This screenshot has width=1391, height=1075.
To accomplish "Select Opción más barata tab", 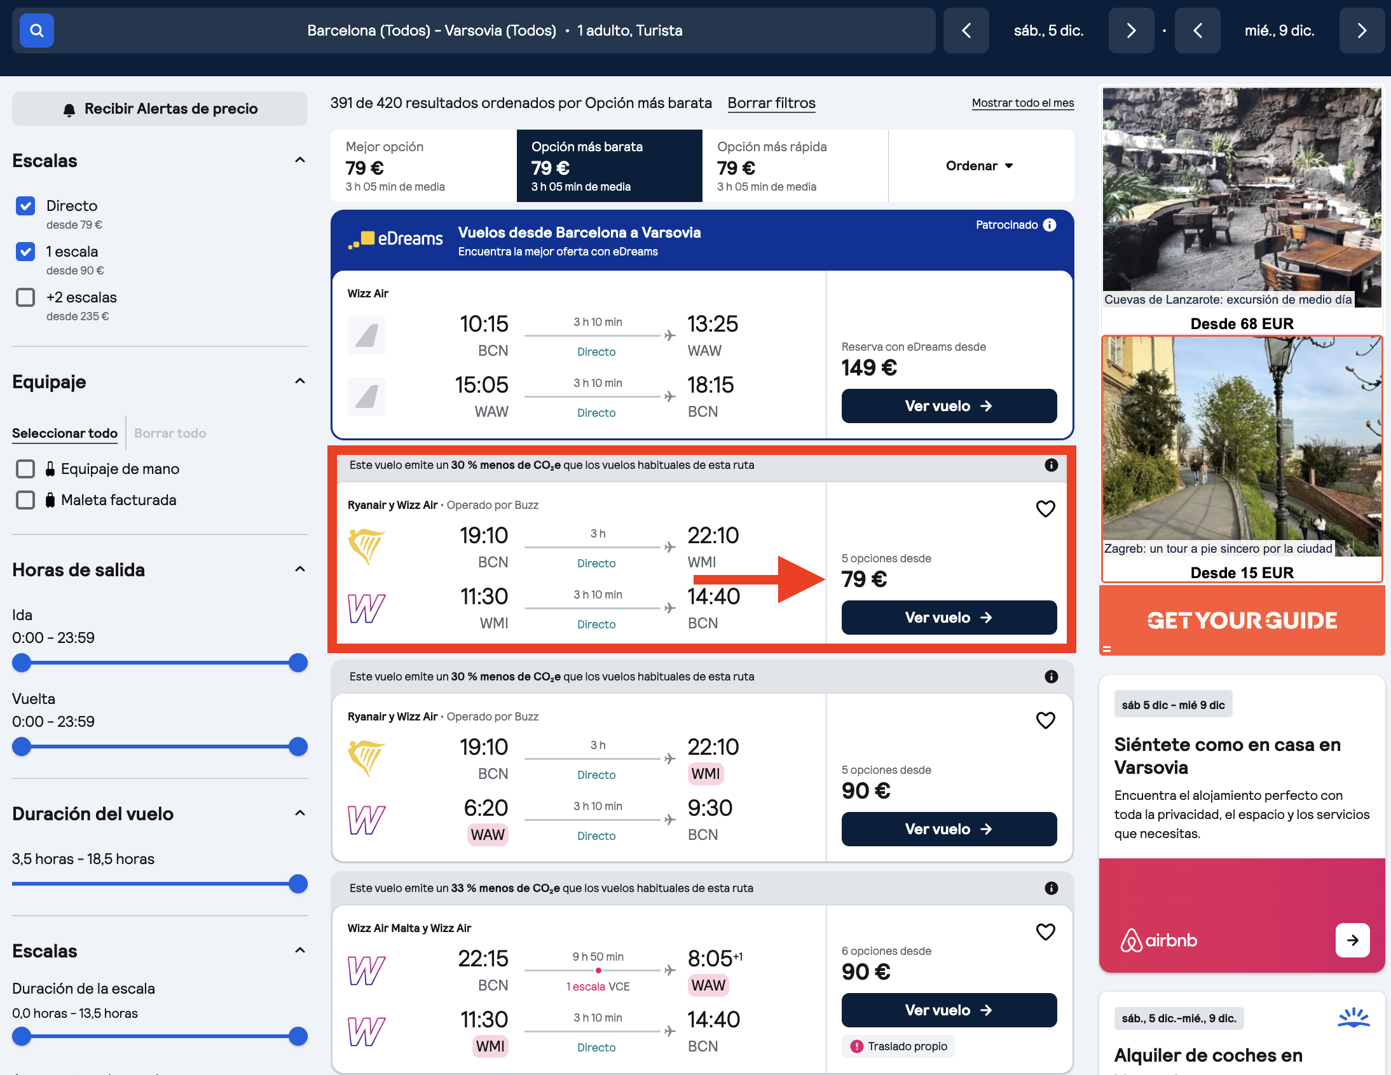I will click(609, 165).
